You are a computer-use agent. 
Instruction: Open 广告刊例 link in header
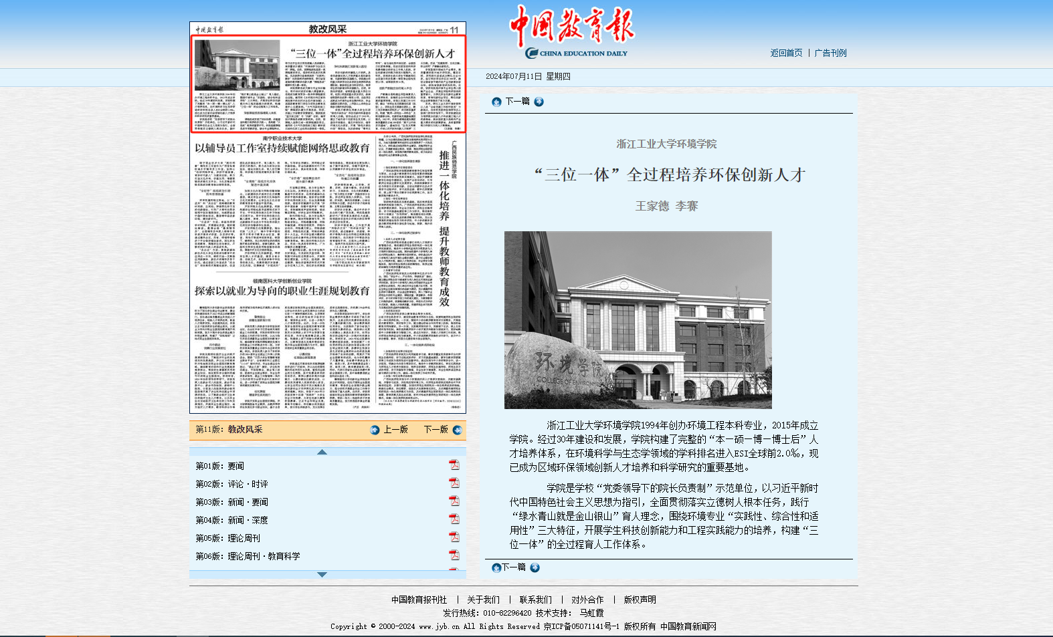[830, 53]
